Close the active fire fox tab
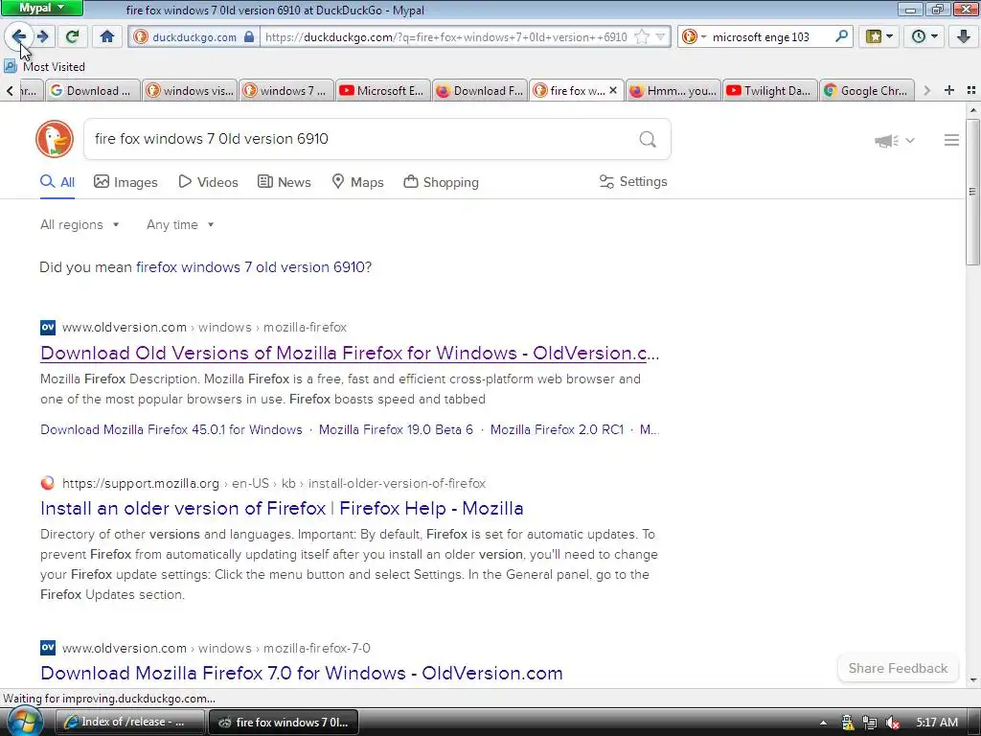Screen dimensions: 981x736 [613, 90]
